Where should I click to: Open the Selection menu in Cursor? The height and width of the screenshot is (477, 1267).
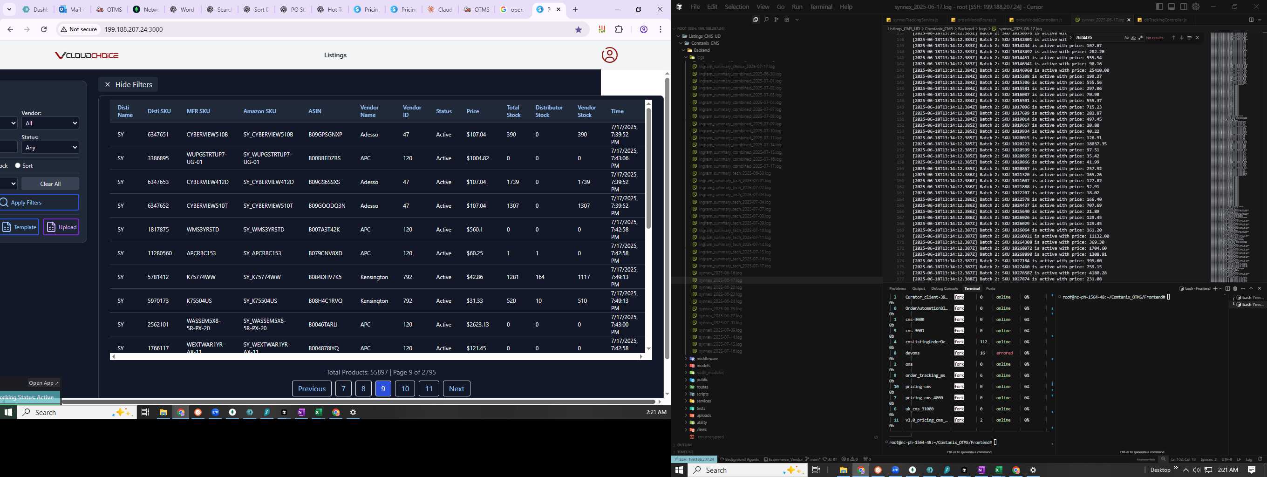(x=737, y=7)
